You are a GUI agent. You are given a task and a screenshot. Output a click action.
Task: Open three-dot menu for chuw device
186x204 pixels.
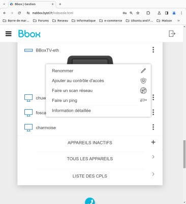pyautogui.click(x=153, y=97)
